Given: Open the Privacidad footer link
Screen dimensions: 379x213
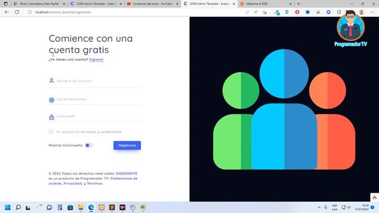Looking at the screenshot, I should point(72,183).
